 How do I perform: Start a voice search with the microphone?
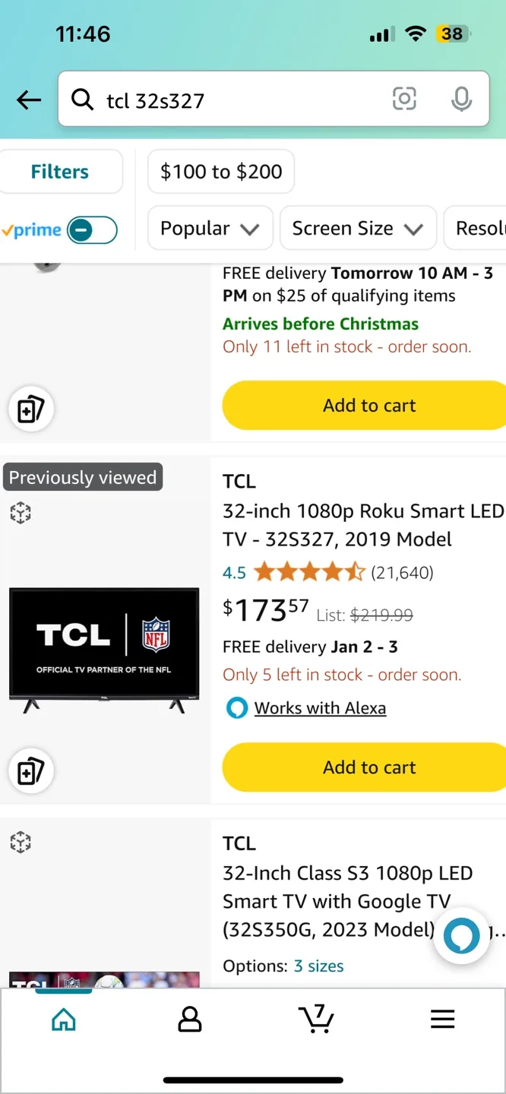click(461, 99)
